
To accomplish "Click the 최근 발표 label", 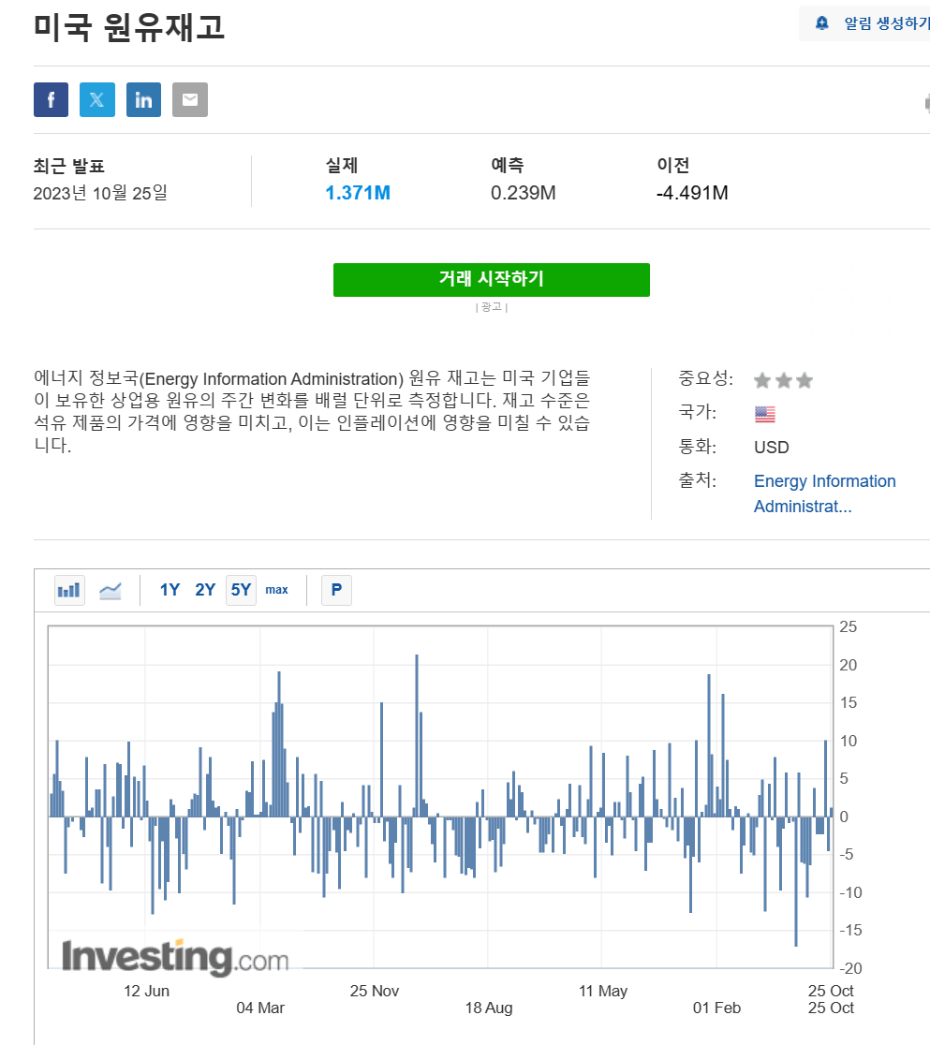I will click(x=69, y=166).
